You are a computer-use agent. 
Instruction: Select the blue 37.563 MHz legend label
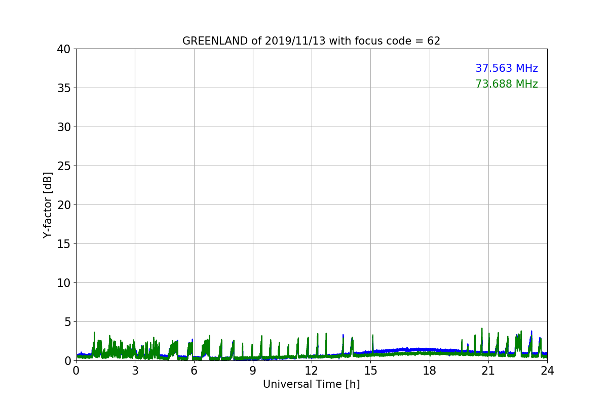pyautogui.click(x=507, y=68)
